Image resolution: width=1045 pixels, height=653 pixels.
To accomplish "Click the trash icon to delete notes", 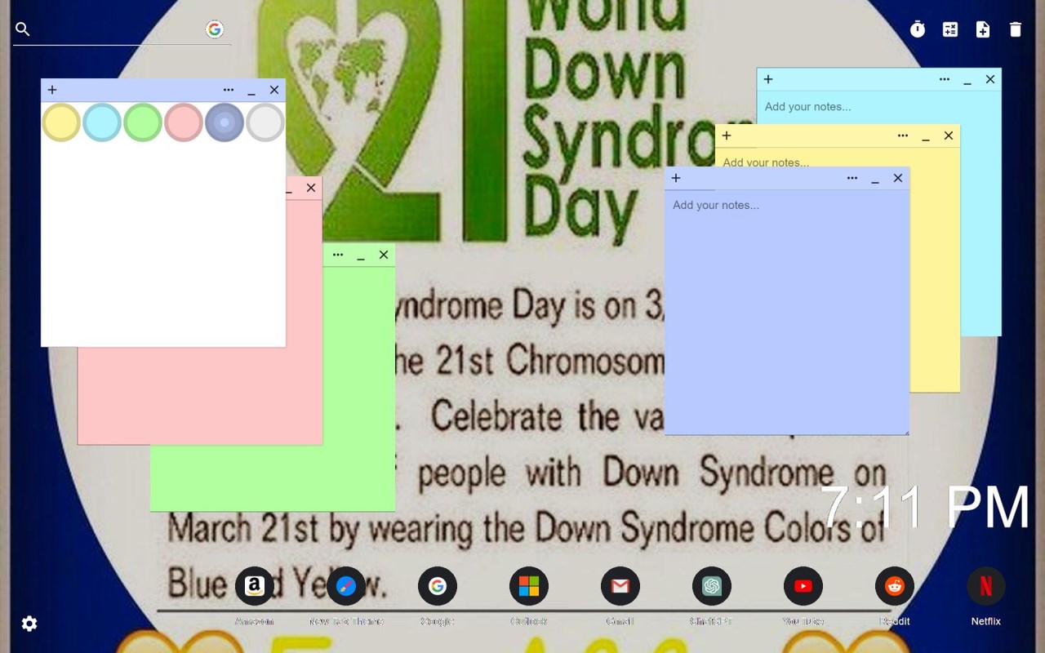I will point(1016,29).
